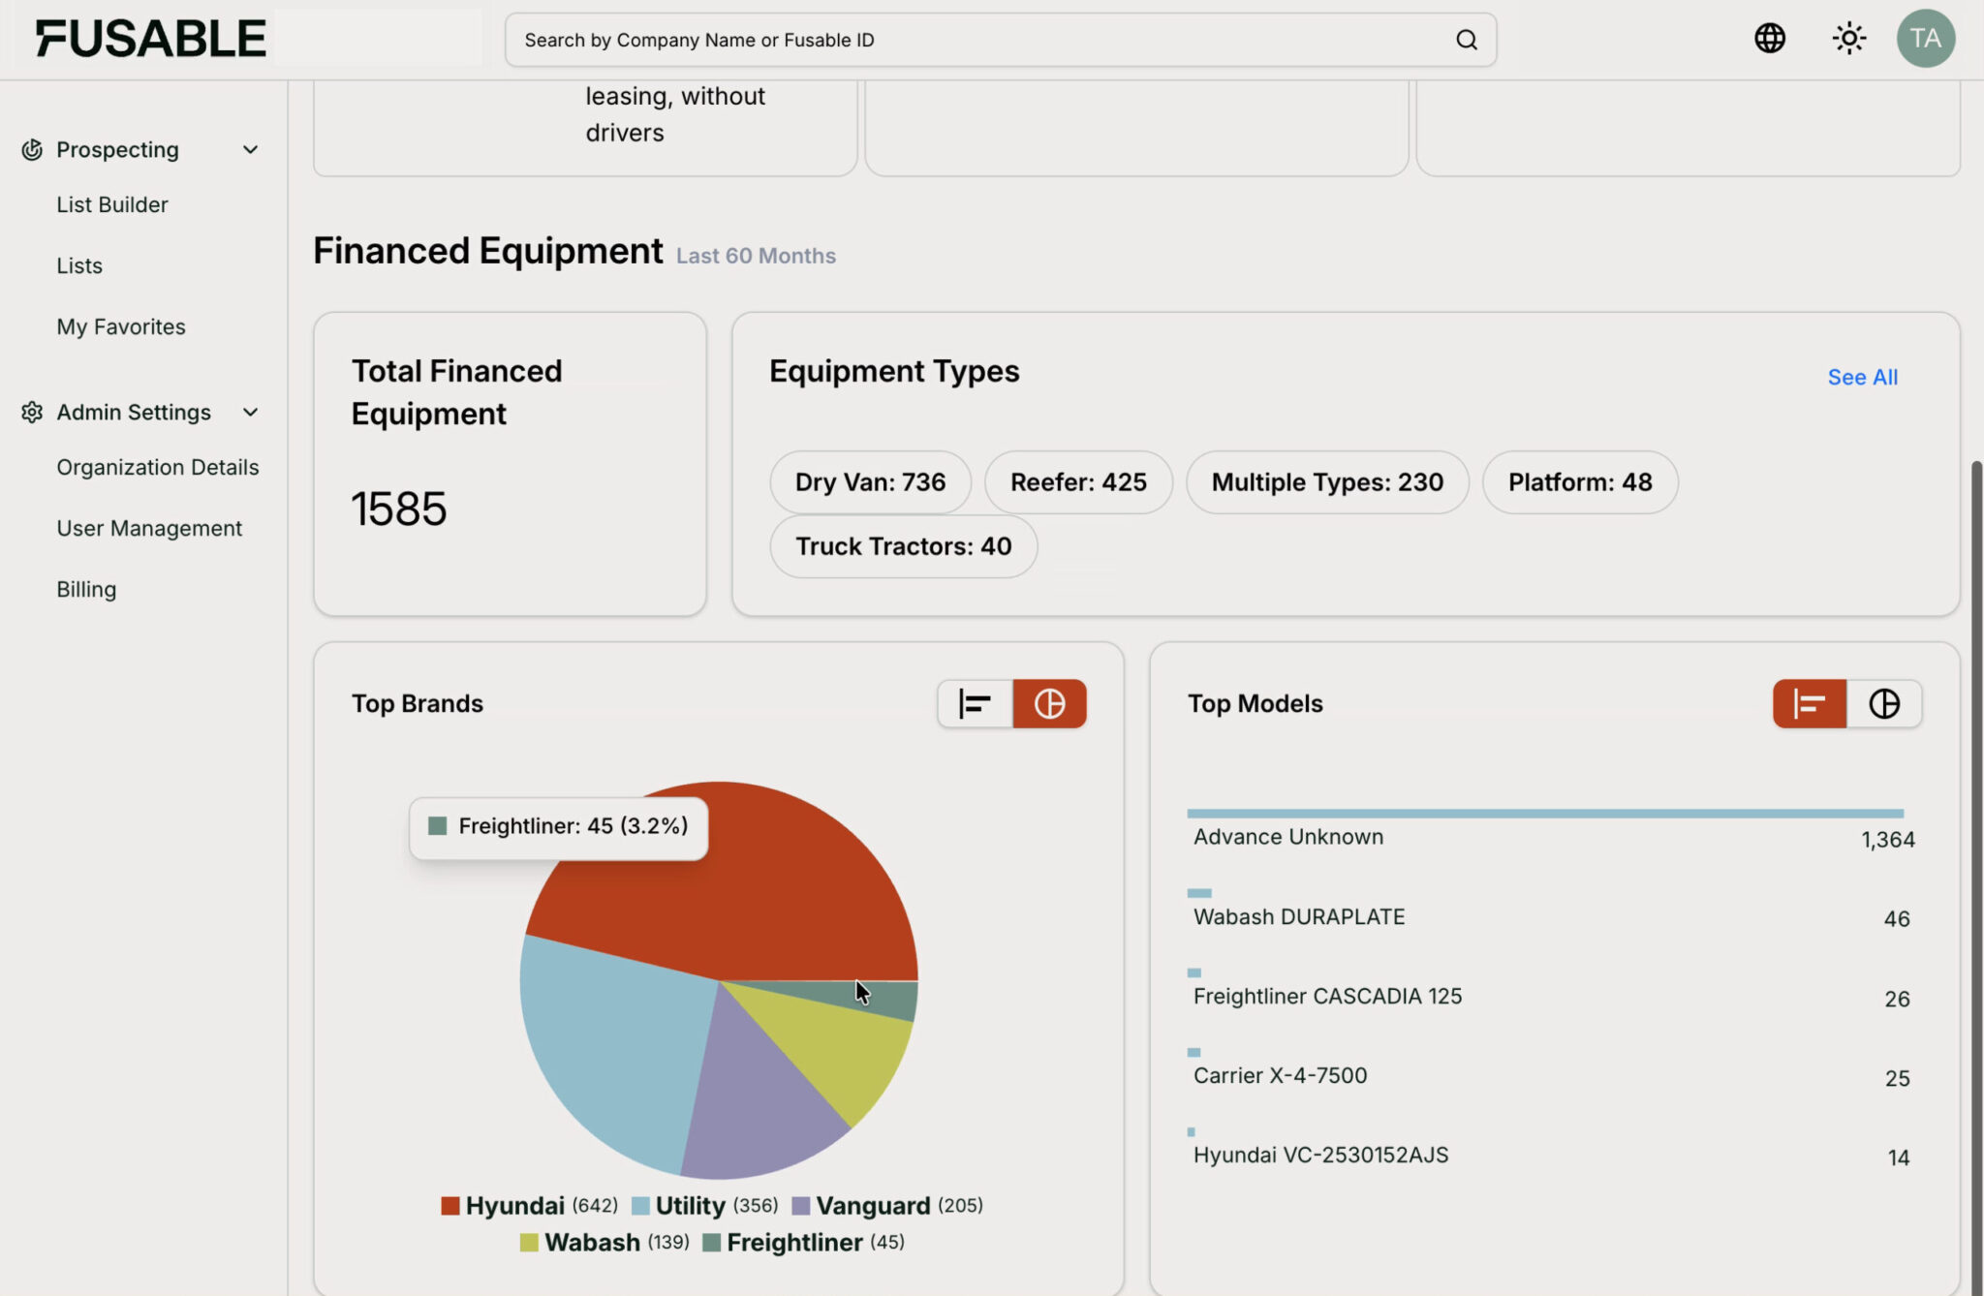
Task: Click the FUSABLE logo
Action: [150, 39]
